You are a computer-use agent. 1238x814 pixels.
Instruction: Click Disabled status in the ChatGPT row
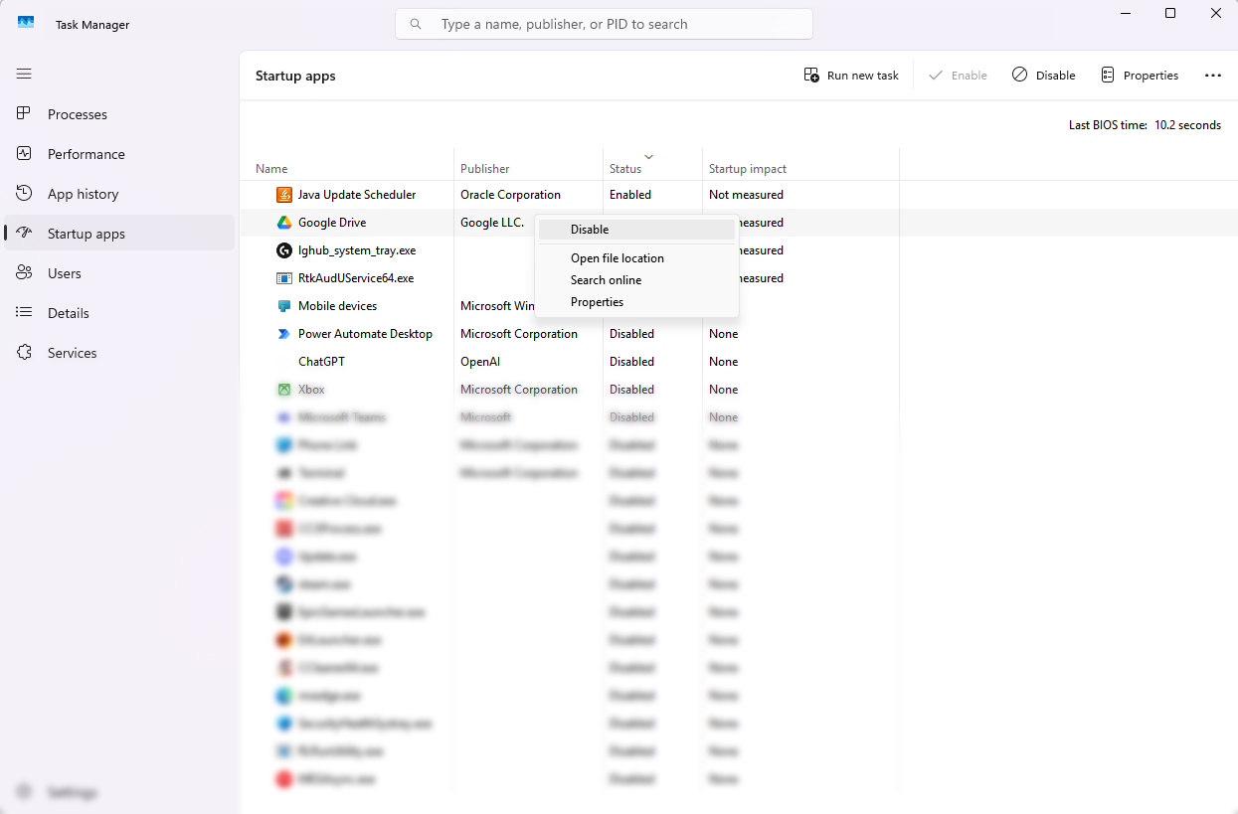tap(631, 362)
